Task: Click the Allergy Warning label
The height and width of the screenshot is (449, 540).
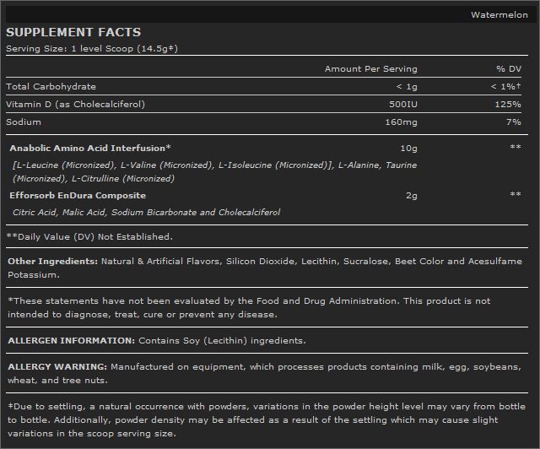Action: (57, 367)
